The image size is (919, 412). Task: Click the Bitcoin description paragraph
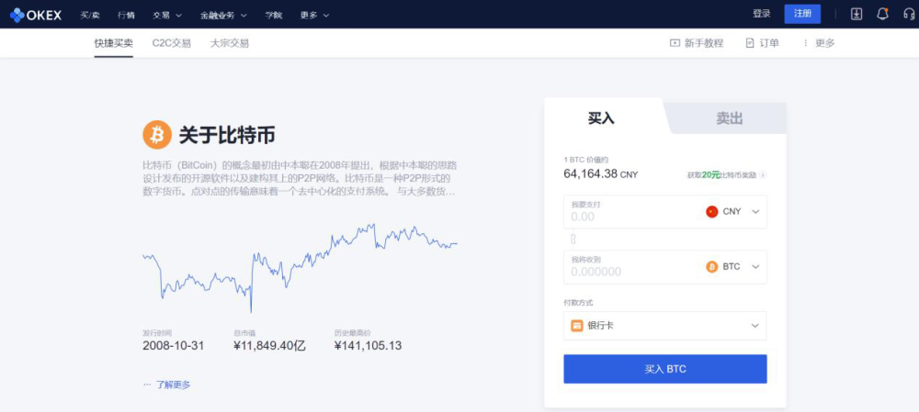[x=300, y=178]
